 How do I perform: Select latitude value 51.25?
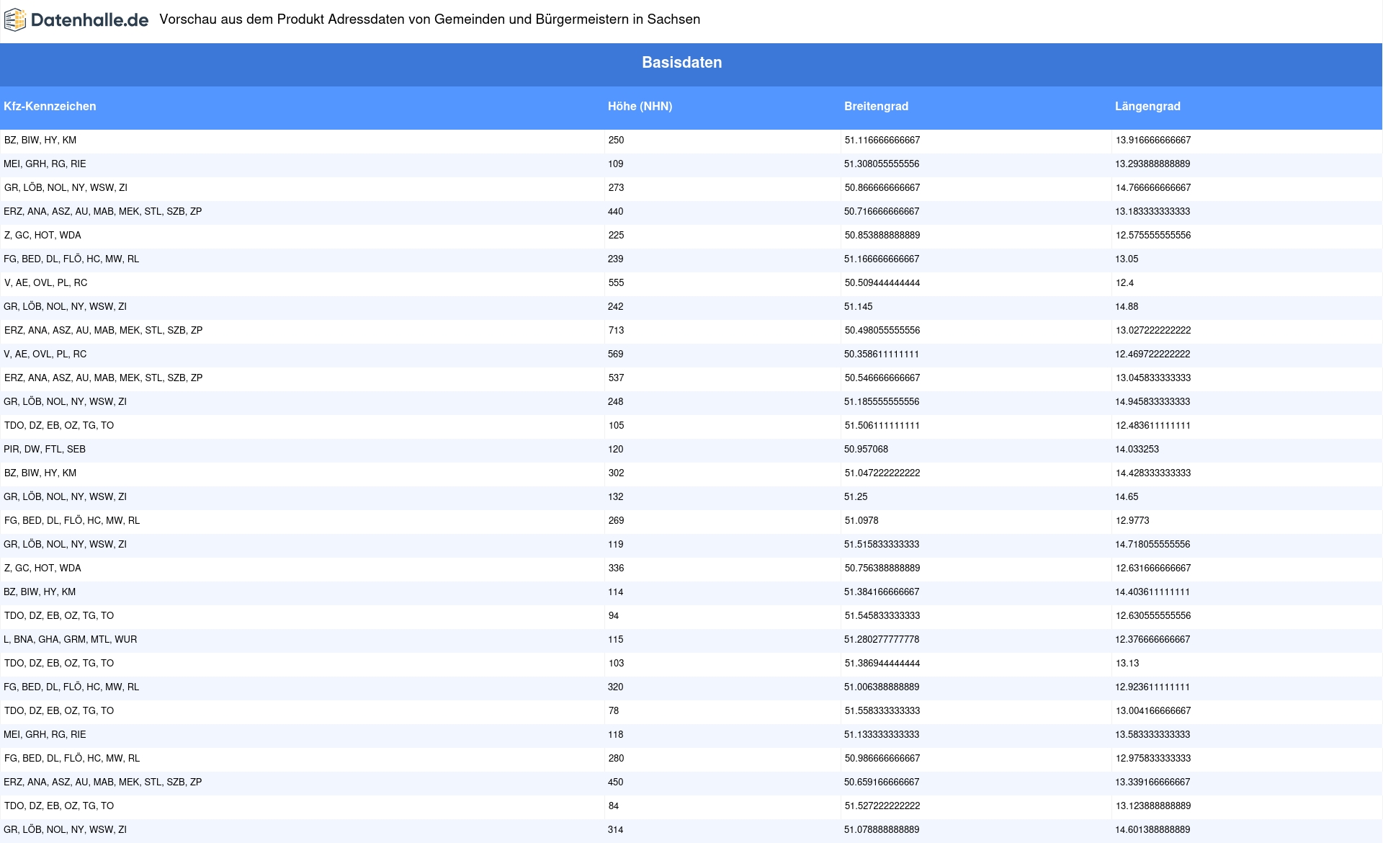856,497
